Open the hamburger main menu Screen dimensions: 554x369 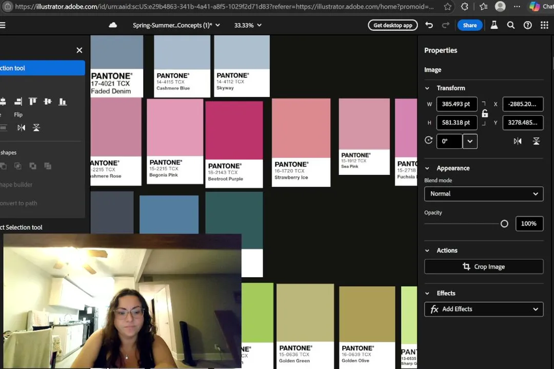coord(3,25)
